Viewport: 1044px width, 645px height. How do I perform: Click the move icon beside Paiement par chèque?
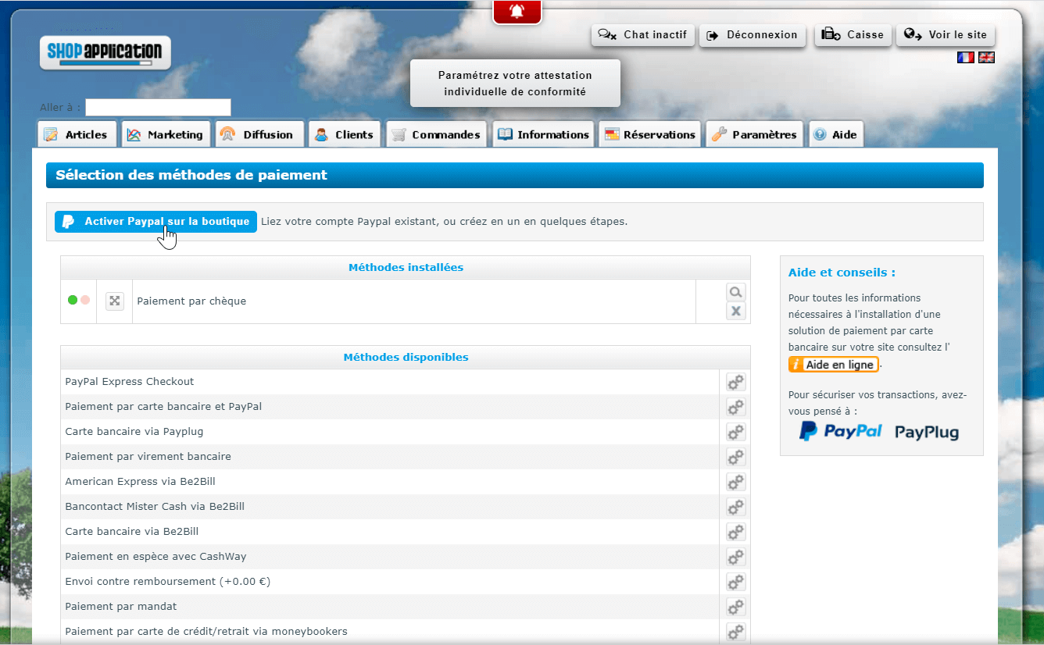[x=115, y=301]
